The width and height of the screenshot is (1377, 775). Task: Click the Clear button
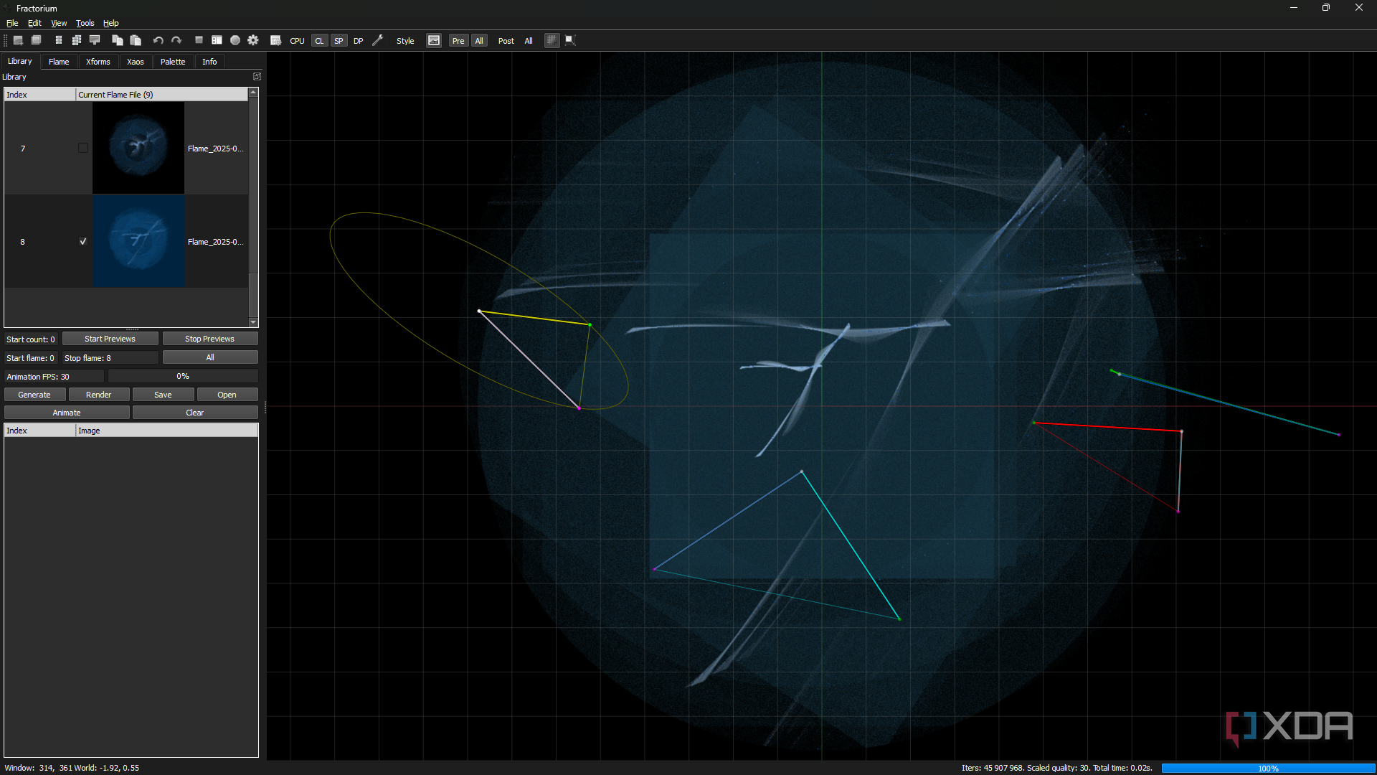[195, 413]
